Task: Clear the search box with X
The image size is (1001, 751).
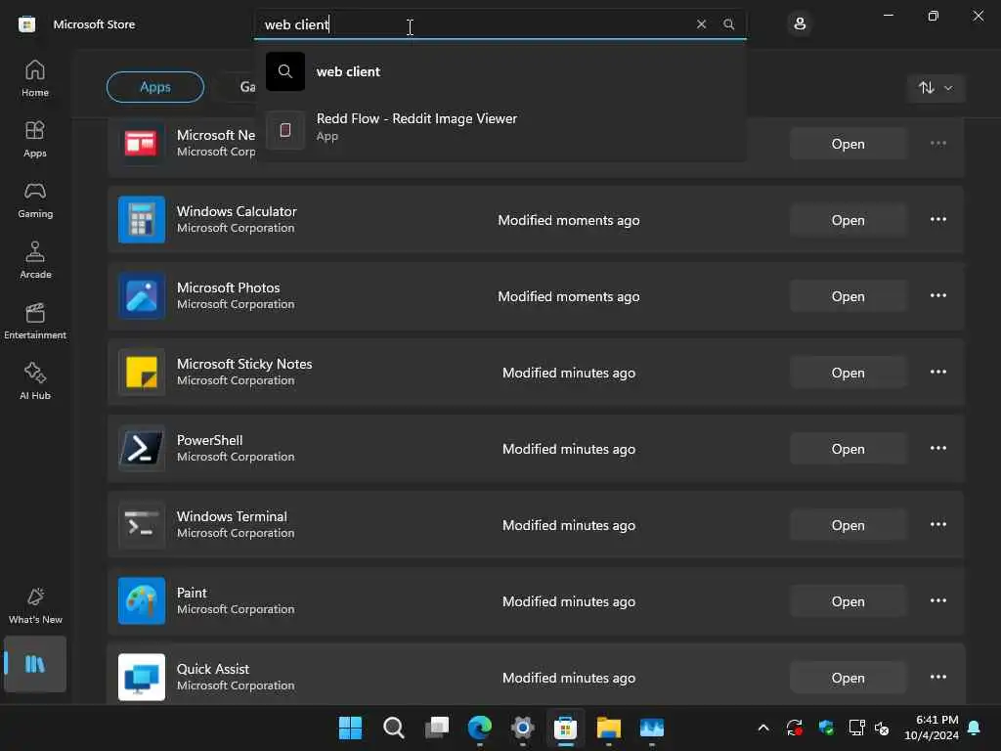Action: pos(701,24)
